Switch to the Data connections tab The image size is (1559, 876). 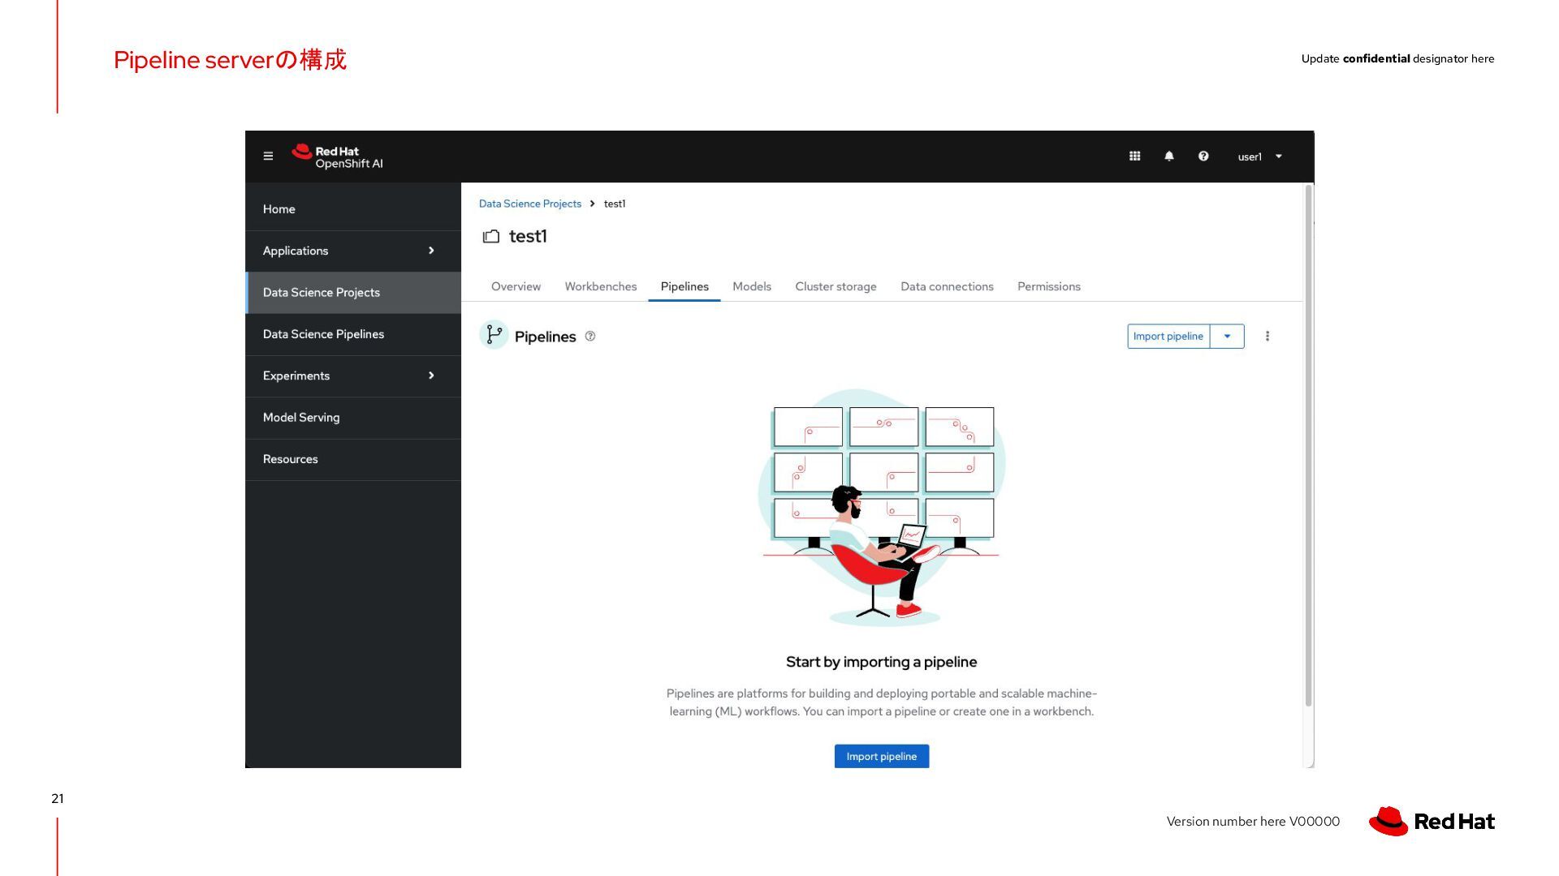947,286
